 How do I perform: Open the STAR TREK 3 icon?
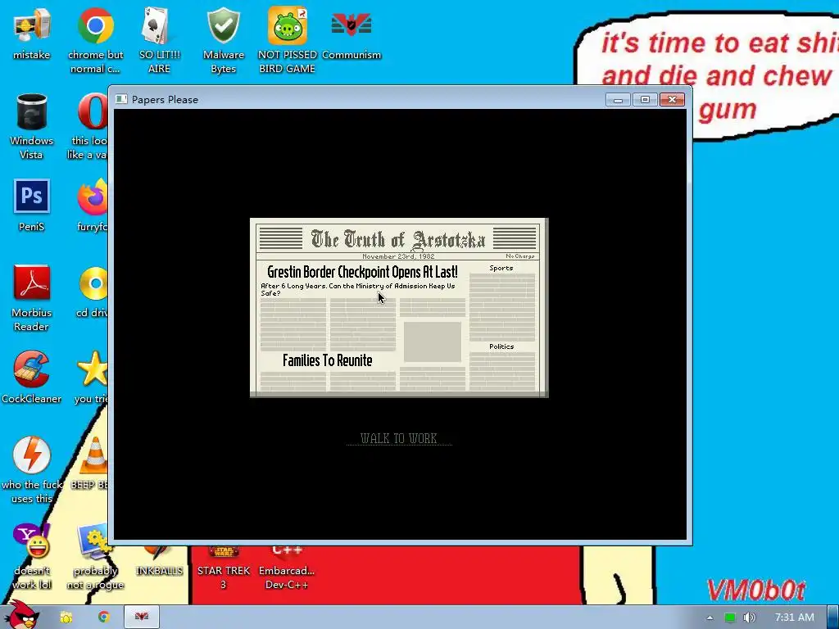coord(223,568)
